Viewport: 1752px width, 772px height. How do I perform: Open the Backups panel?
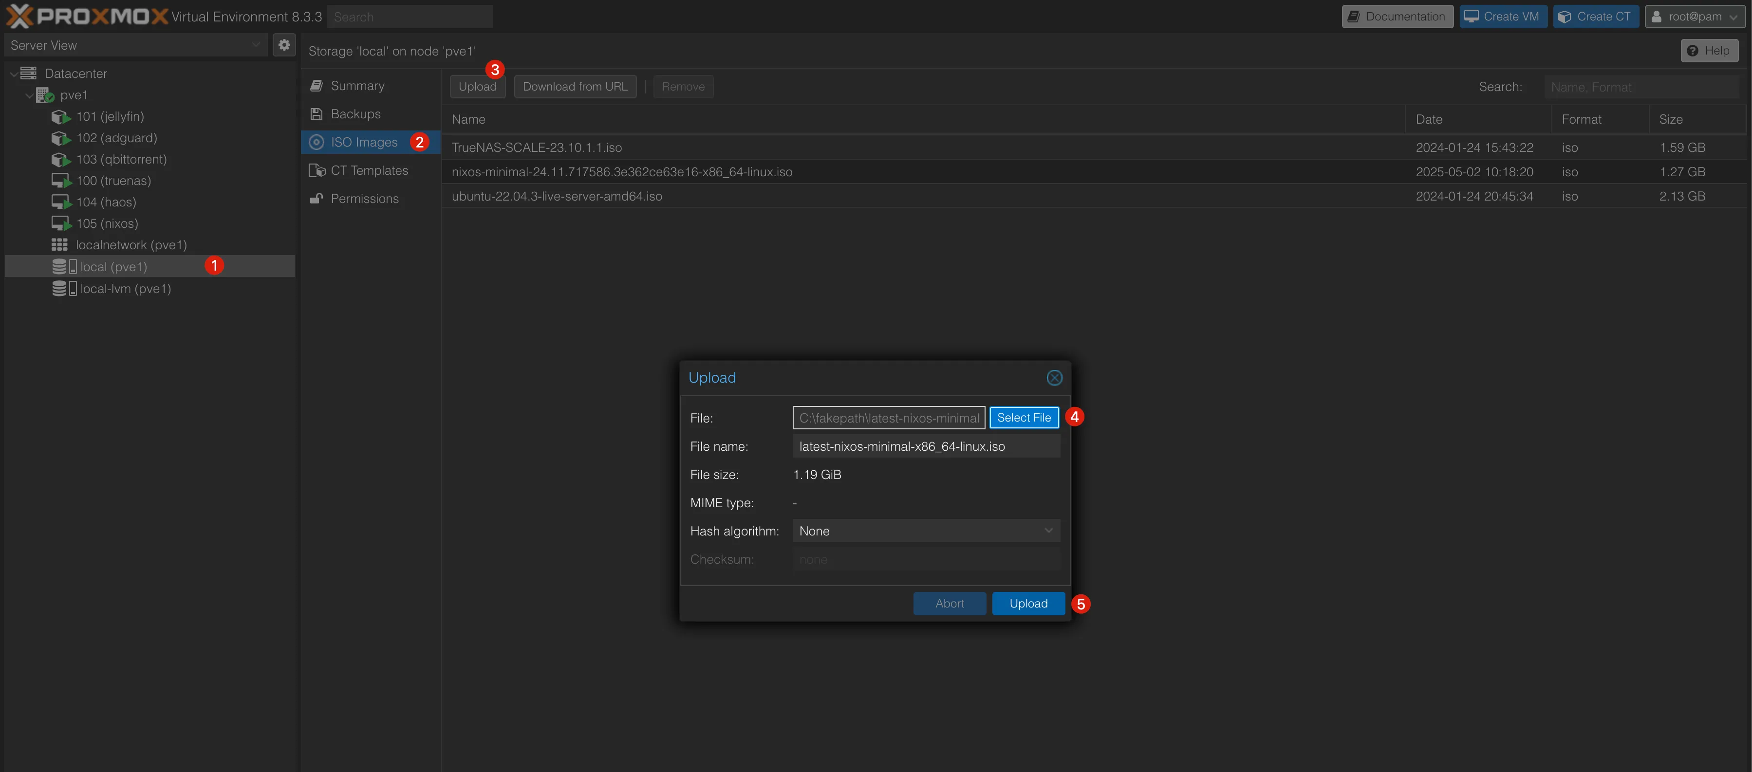click(x=372, y=114)
